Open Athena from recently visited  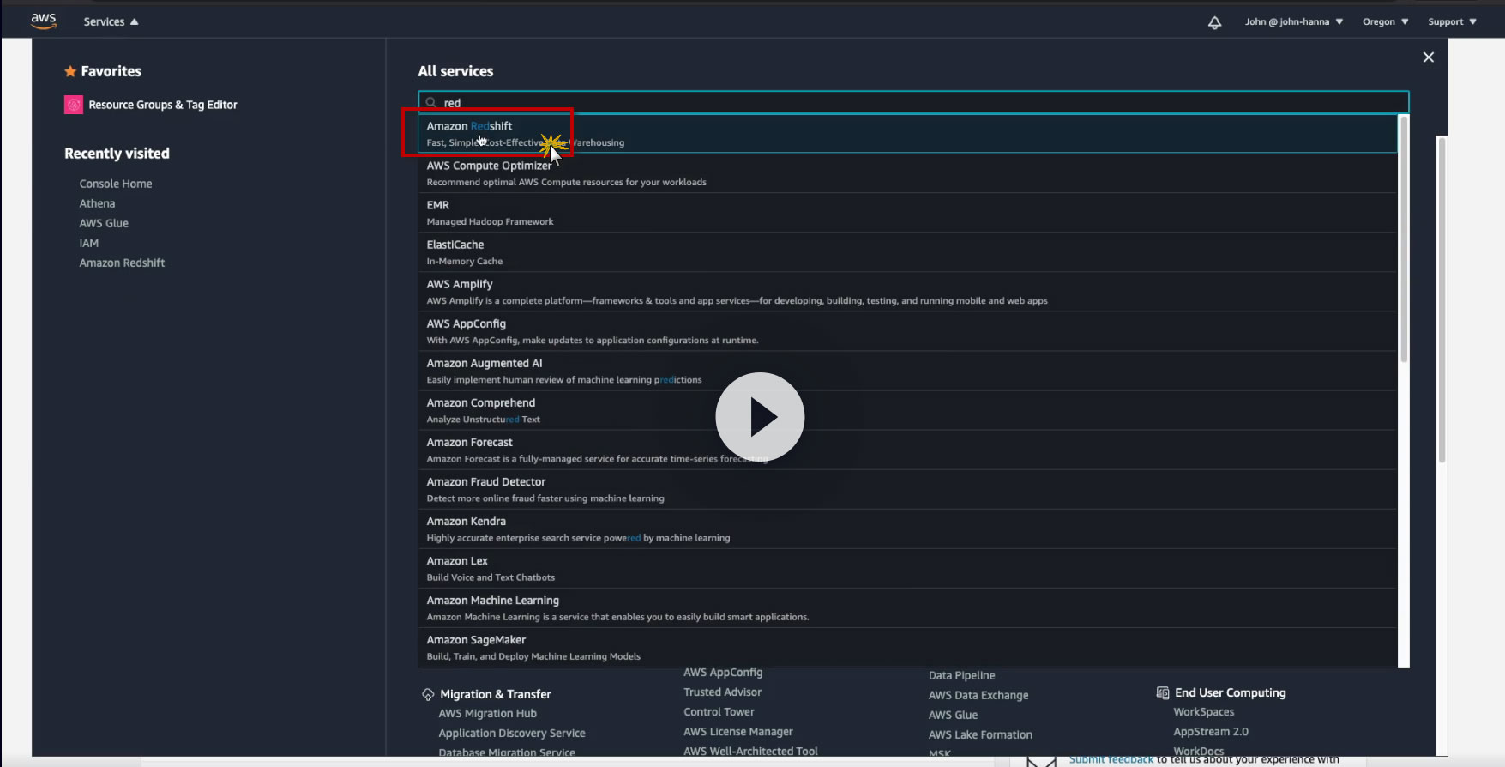pyautogui.click(x=97, y=203)
